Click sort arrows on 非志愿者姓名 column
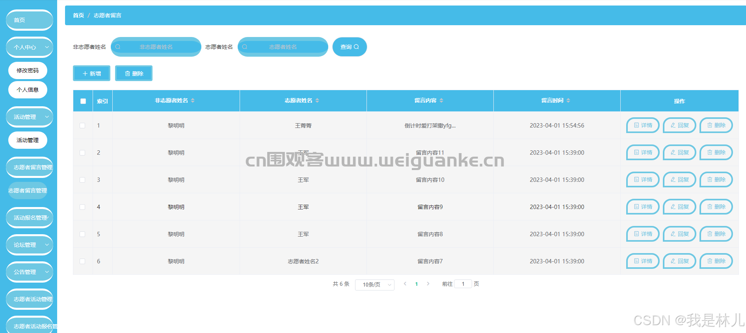 [193, 101]
